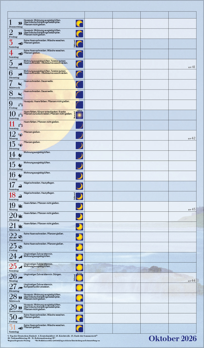This screenshot has width=204, height=348.
Task: Click the moon phase icon on Saturday 31
Action: (x=79, y=328)
